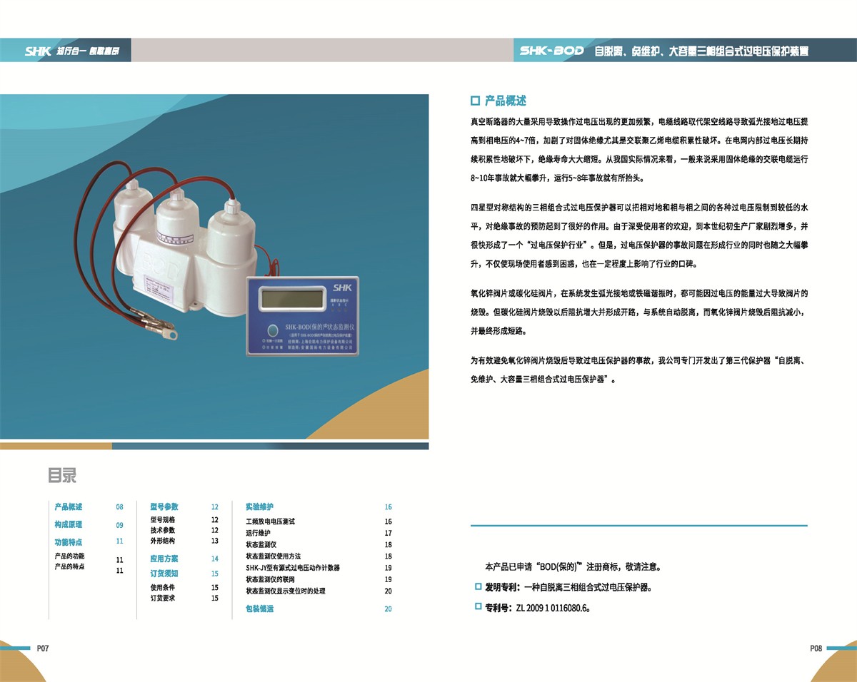Click page number 17 next to 运行维护
The image size is (857, 682).
pos(389,533)
